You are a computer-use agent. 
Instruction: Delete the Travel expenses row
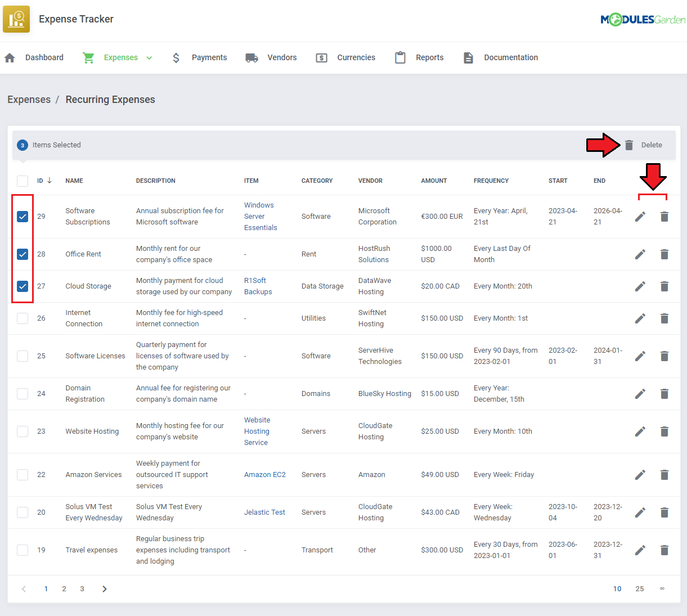point(664,550)
